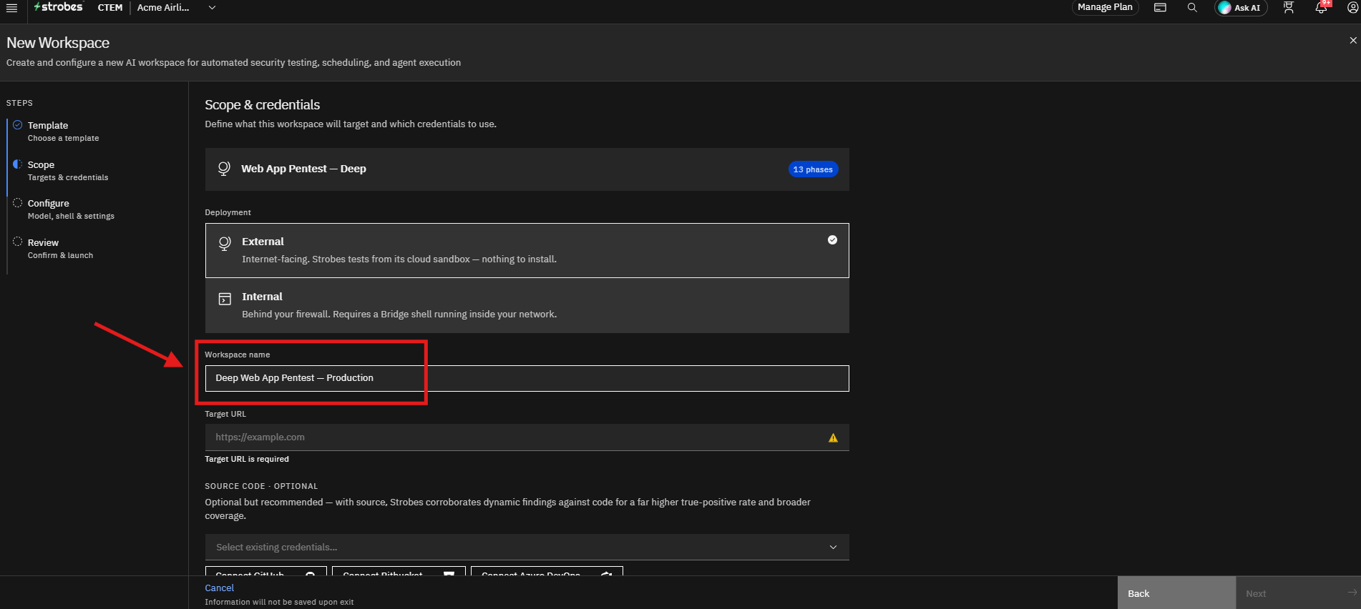Click the Back button

[x=1177, y=593]
